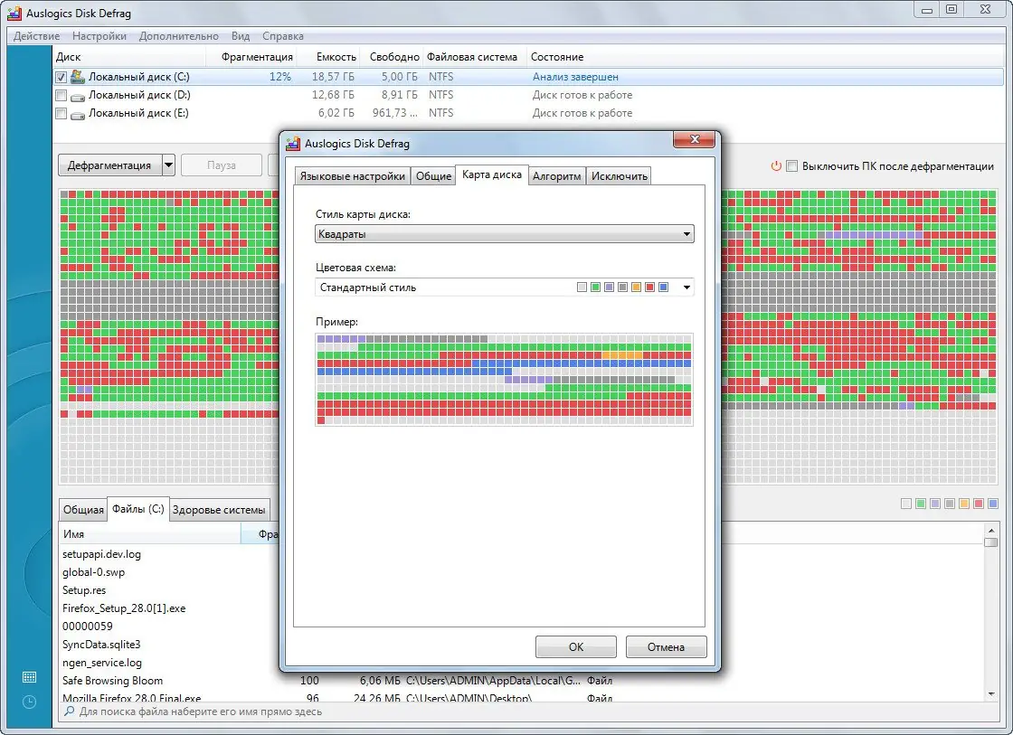Close the settings dialog with the red X

[x=695, y=139]
